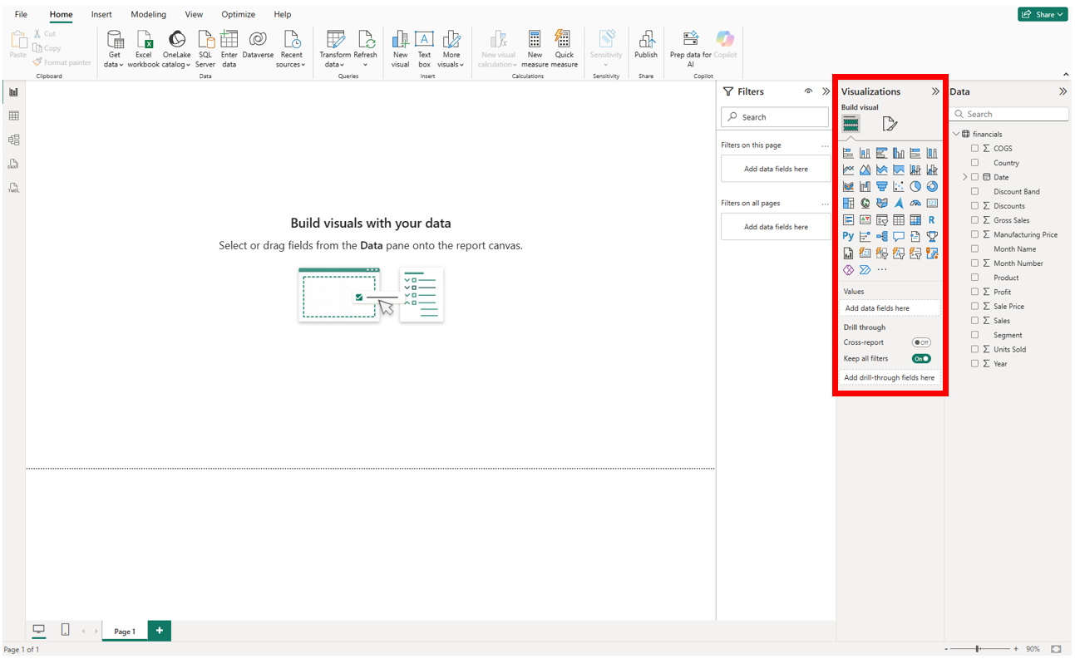Select the stacked bar chart visual
1075x659 pixels.
click(848, 153)
